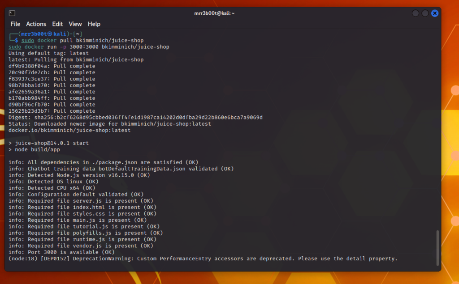Click the 'd90bf96cfb70: Pull complete' line

click(x=52, y=105)
